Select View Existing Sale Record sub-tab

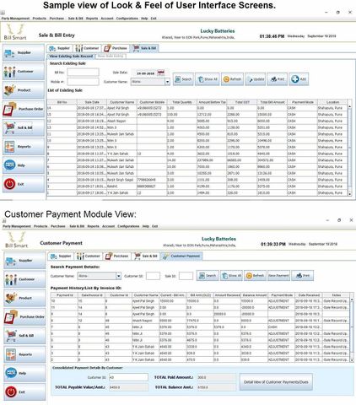click(71, 57)
